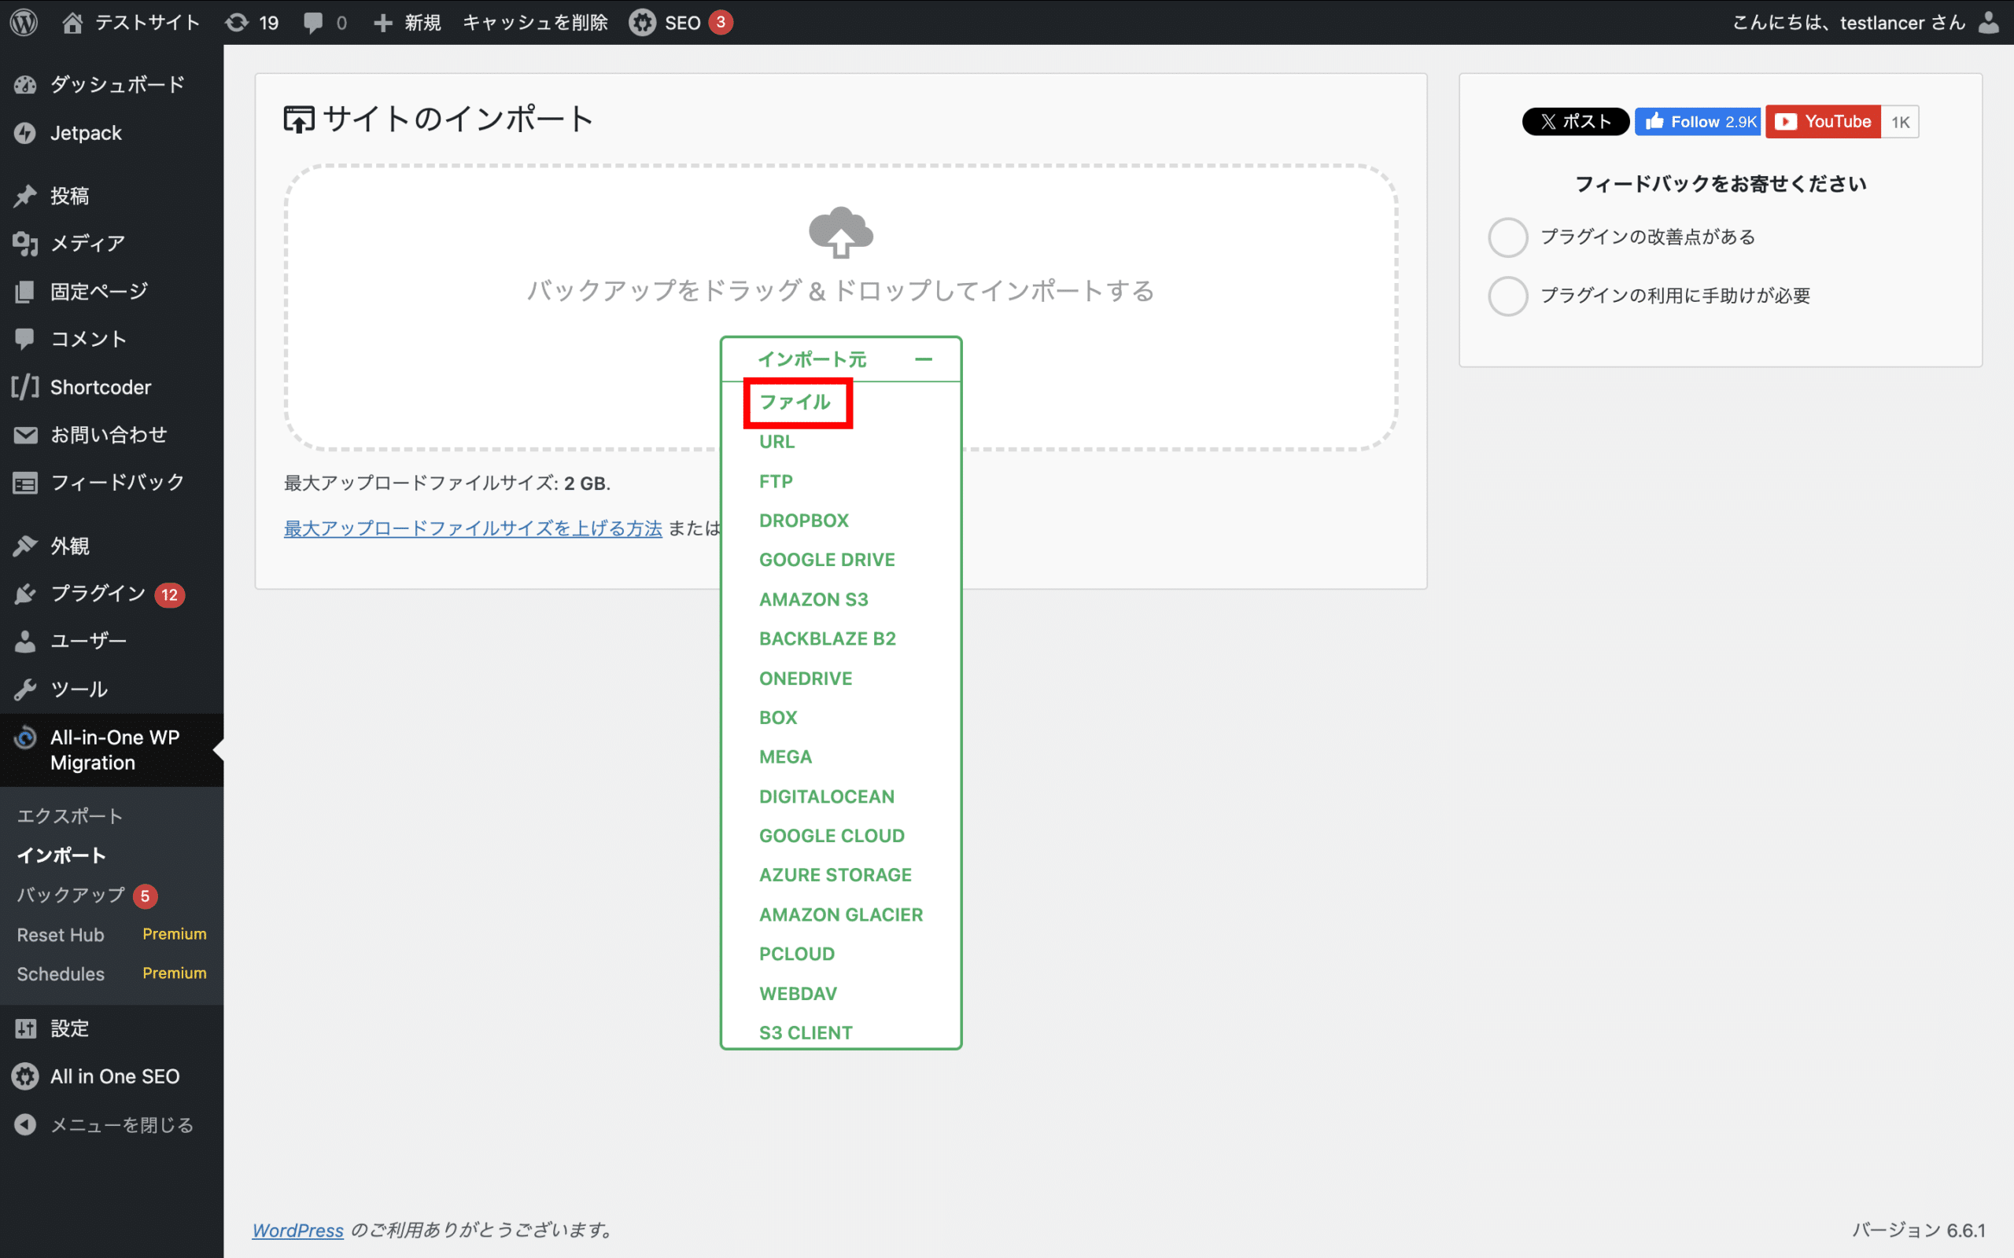Click the バージョン 6.6.1 footer text
2014x1258 pixels.
[x=1918, y=1230]
